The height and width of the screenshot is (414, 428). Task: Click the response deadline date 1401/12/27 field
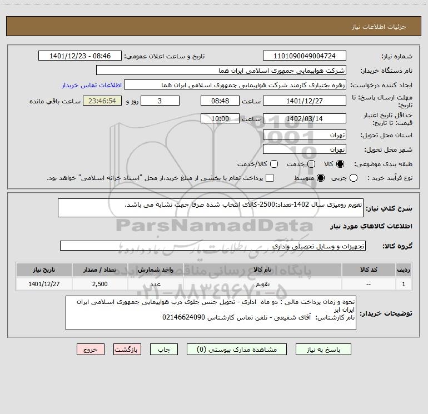(305, 101)
